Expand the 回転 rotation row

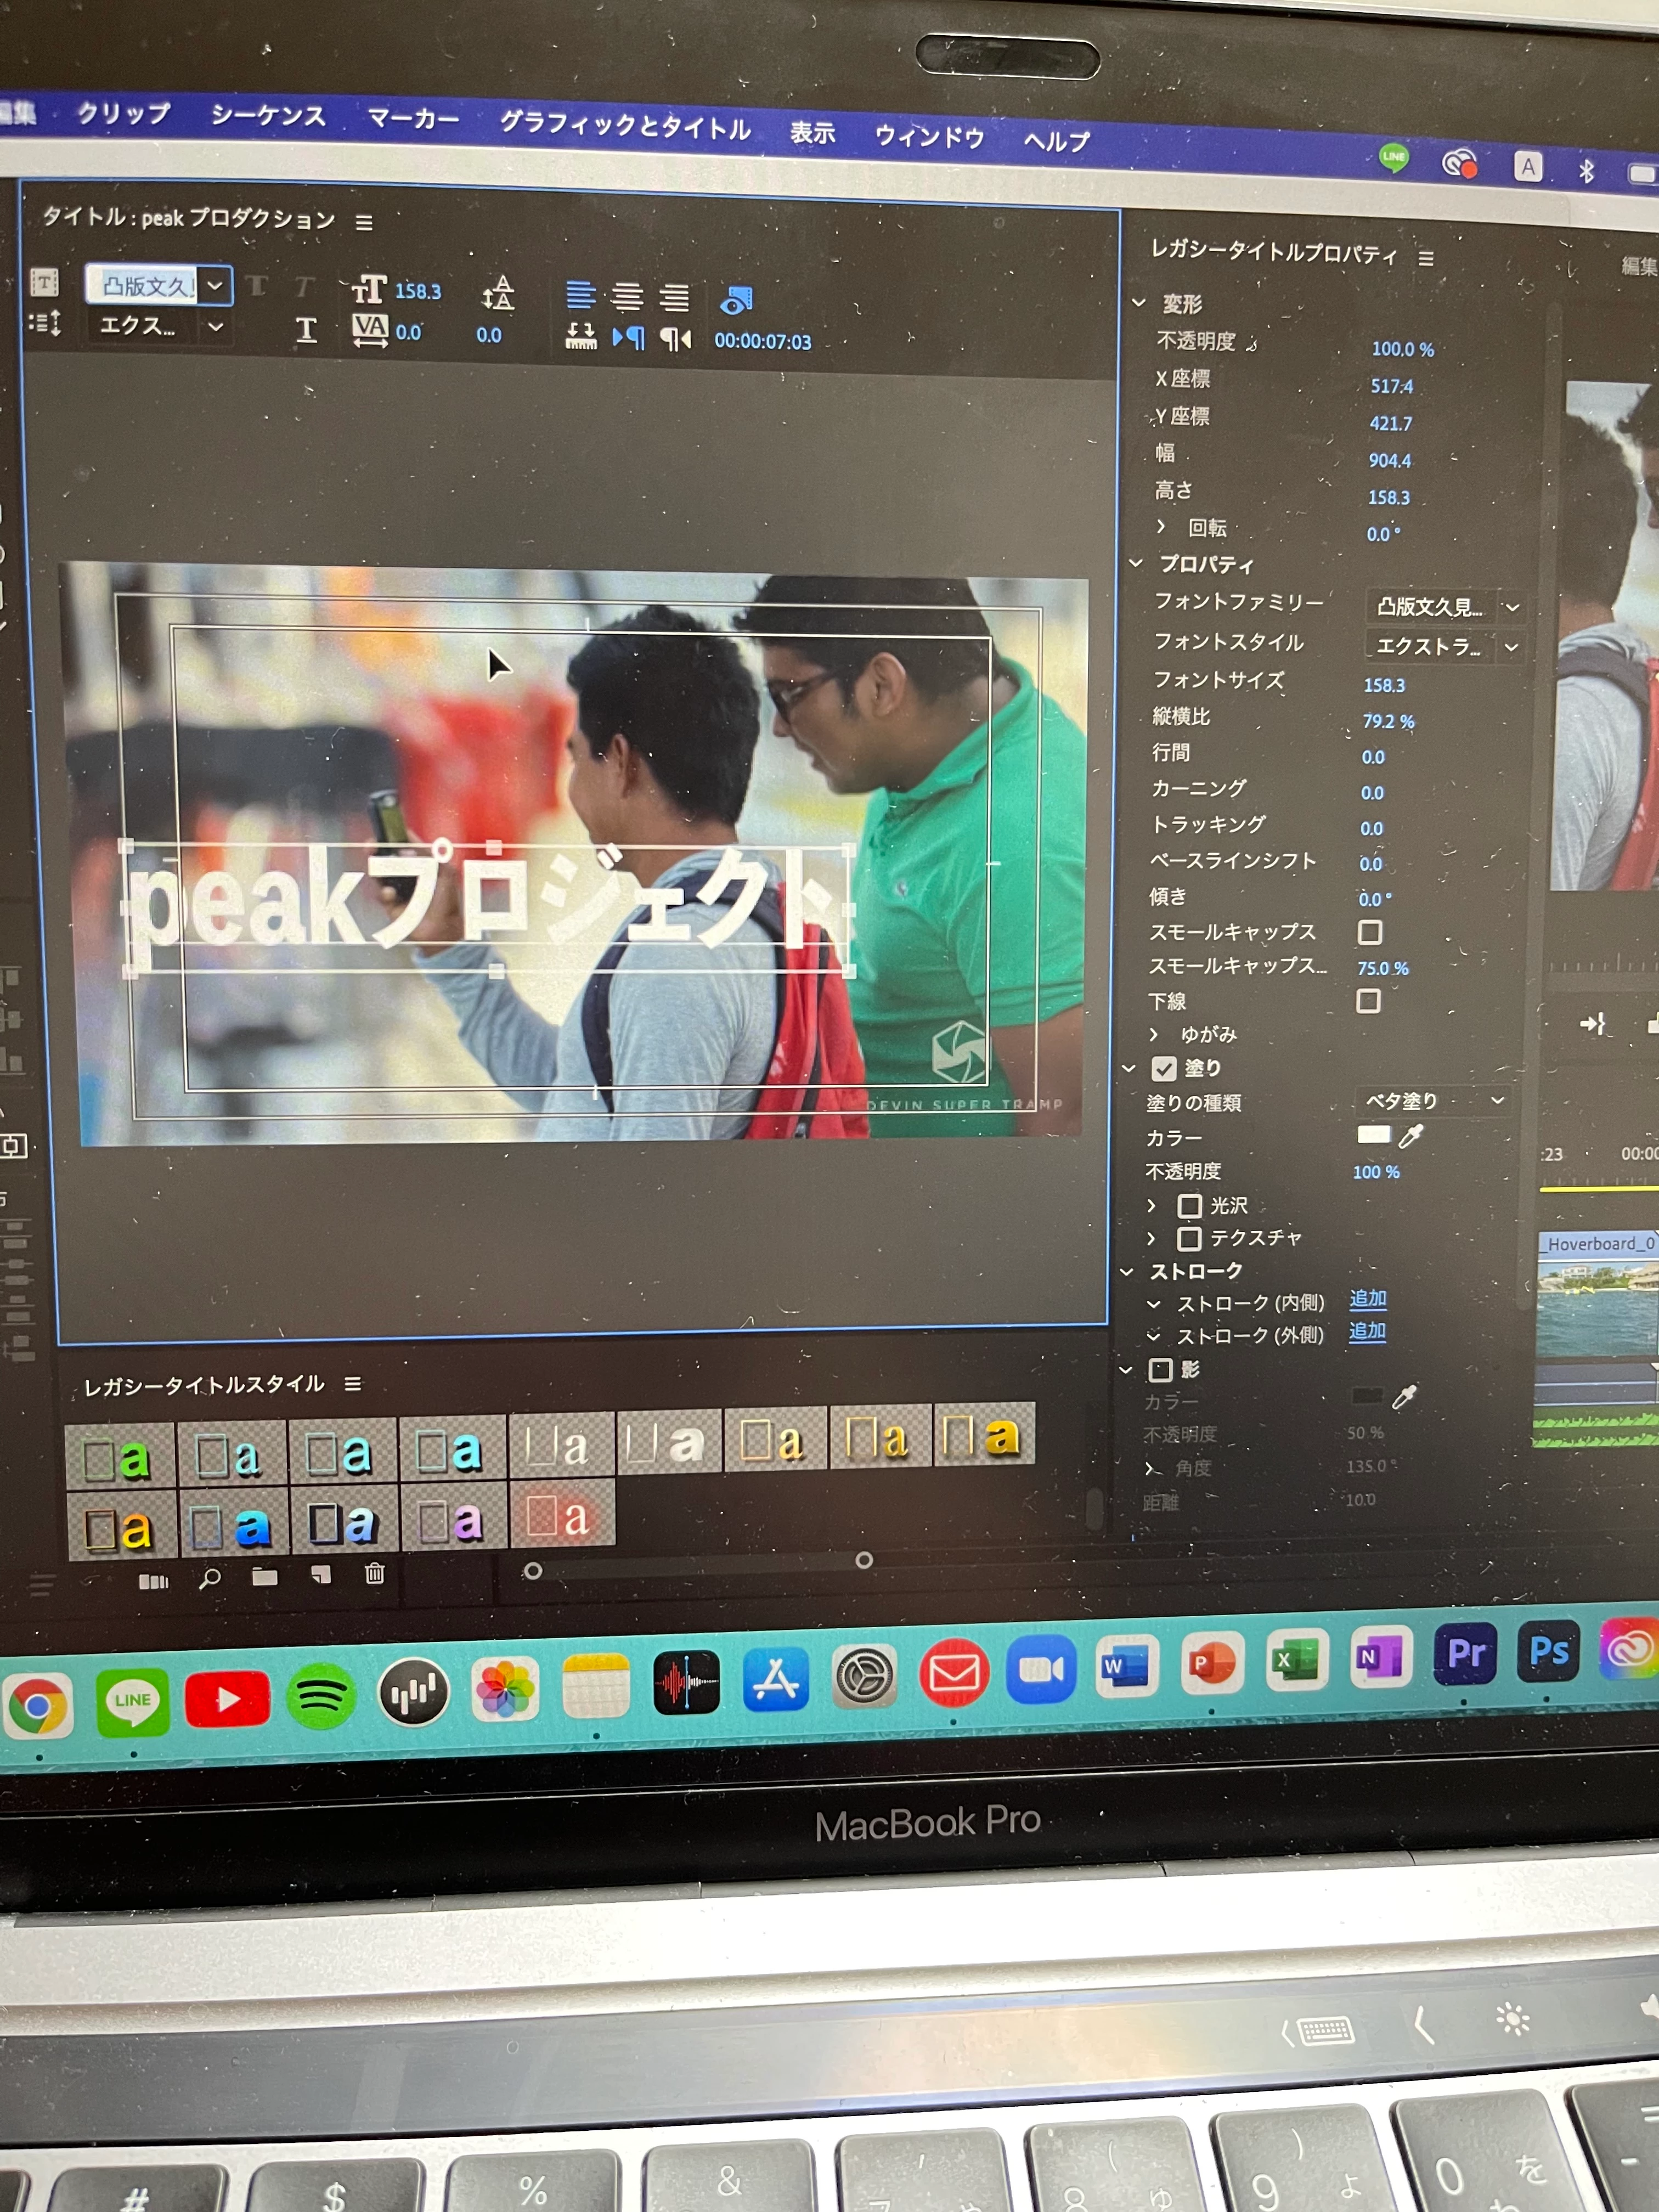point(1161,525)
